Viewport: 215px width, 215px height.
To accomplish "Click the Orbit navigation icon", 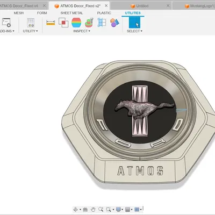I will click(x=76, y=209).
